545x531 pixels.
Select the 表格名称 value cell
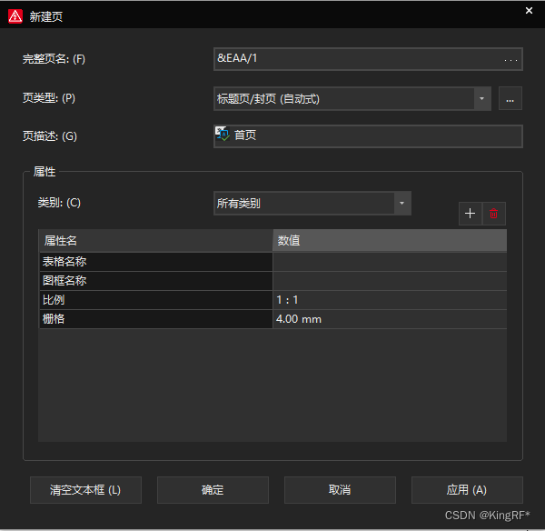tap(389, 262)
